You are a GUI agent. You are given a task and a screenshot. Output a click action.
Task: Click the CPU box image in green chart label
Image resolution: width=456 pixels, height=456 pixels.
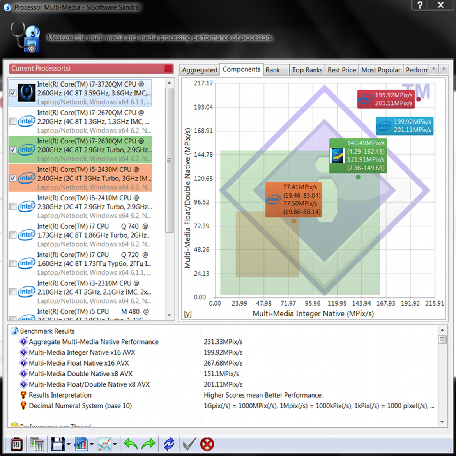coord(338,156)
